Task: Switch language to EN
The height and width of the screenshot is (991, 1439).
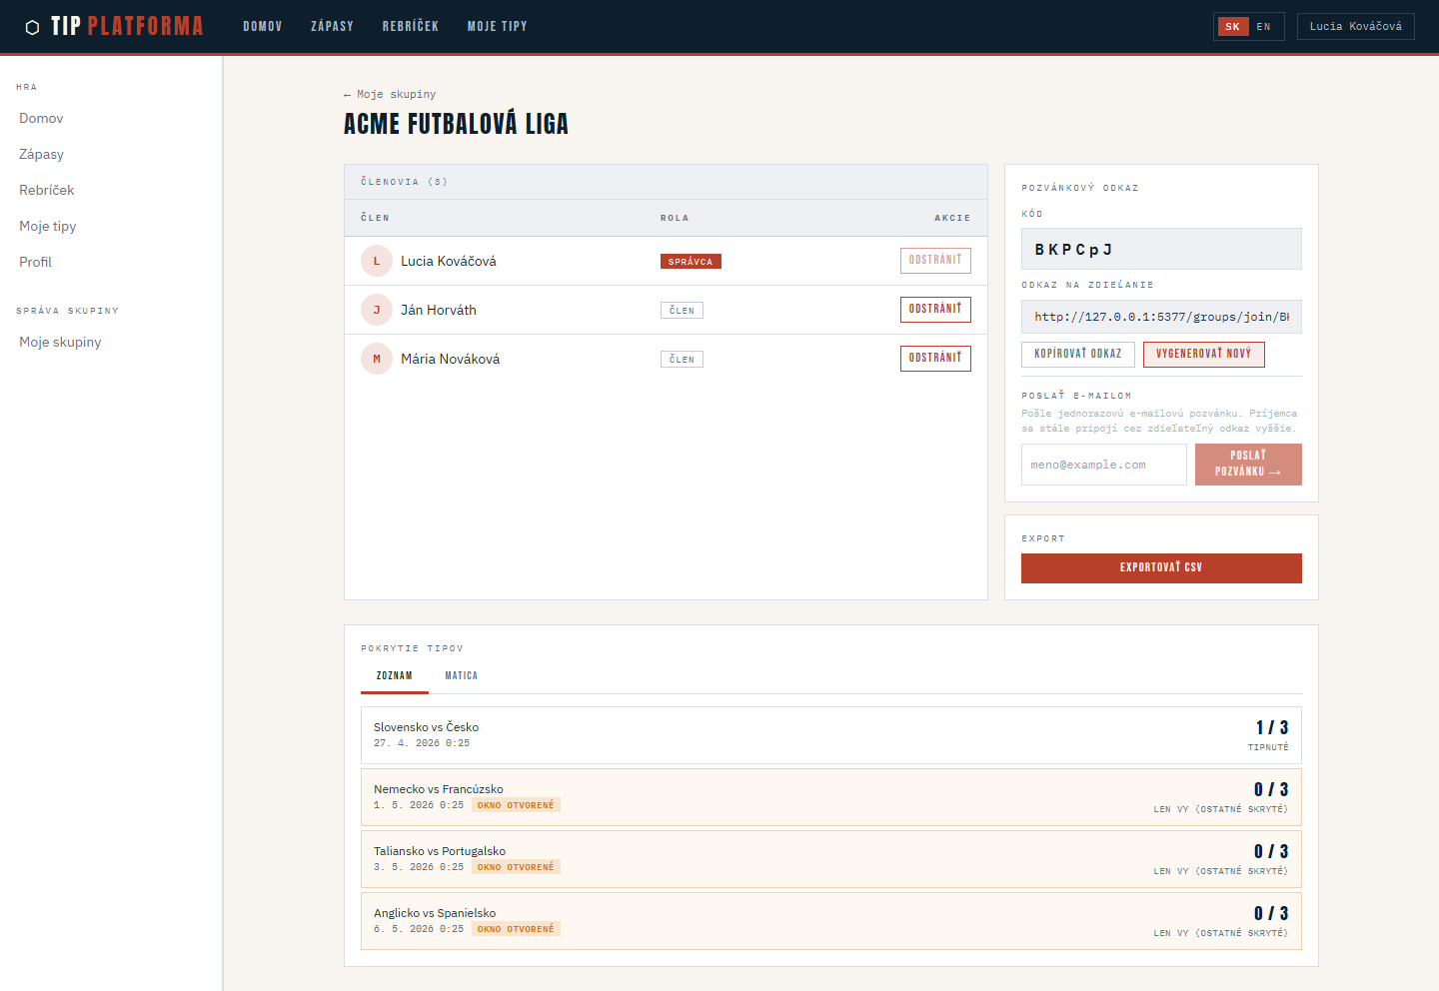Action: tap(1263, 27)
